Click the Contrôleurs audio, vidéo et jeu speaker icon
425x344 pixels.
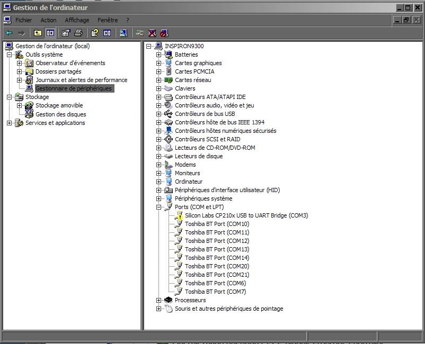[169, 105]
